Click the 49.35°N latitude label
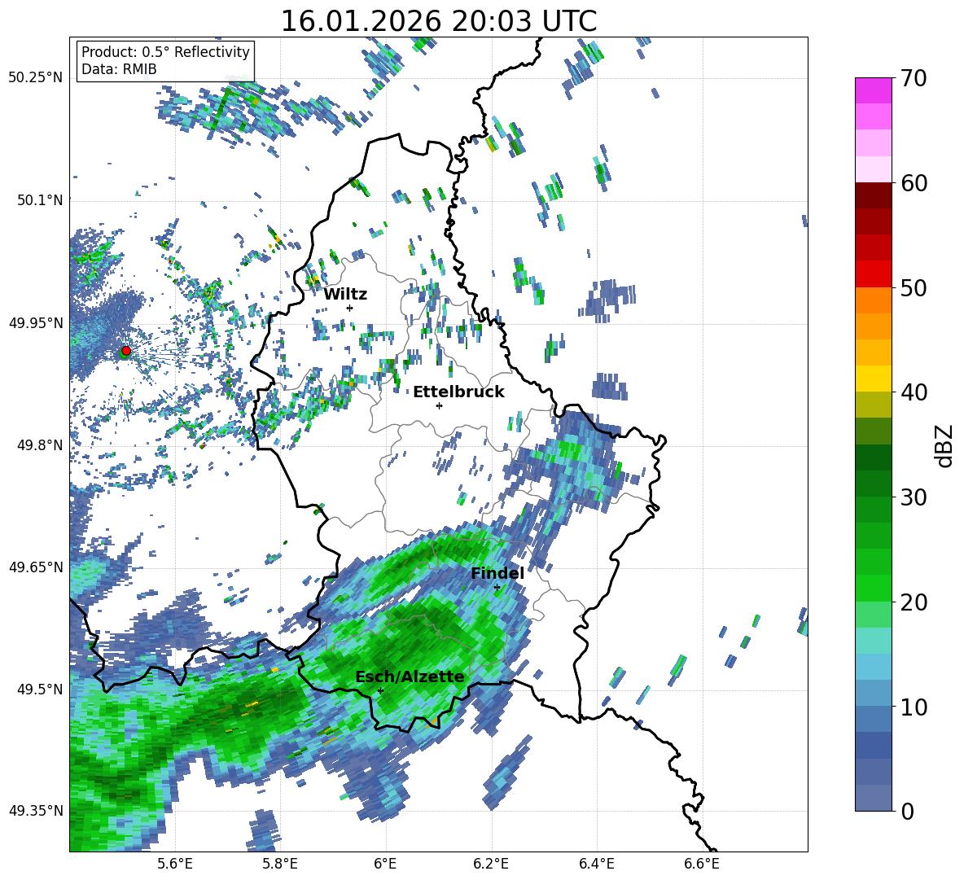Viewport: 964px width, 880px height. click(36, 811)
